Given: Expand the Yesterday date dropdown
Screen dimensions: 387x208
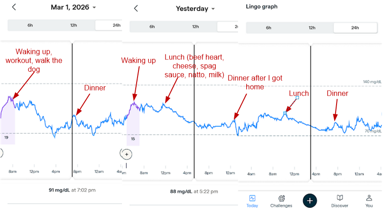Looking at the screenshot, I should tap(213, 9).
